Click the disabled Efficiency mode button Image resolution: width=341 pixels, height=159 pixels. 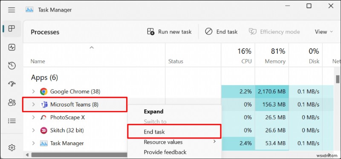click(274, 32)
